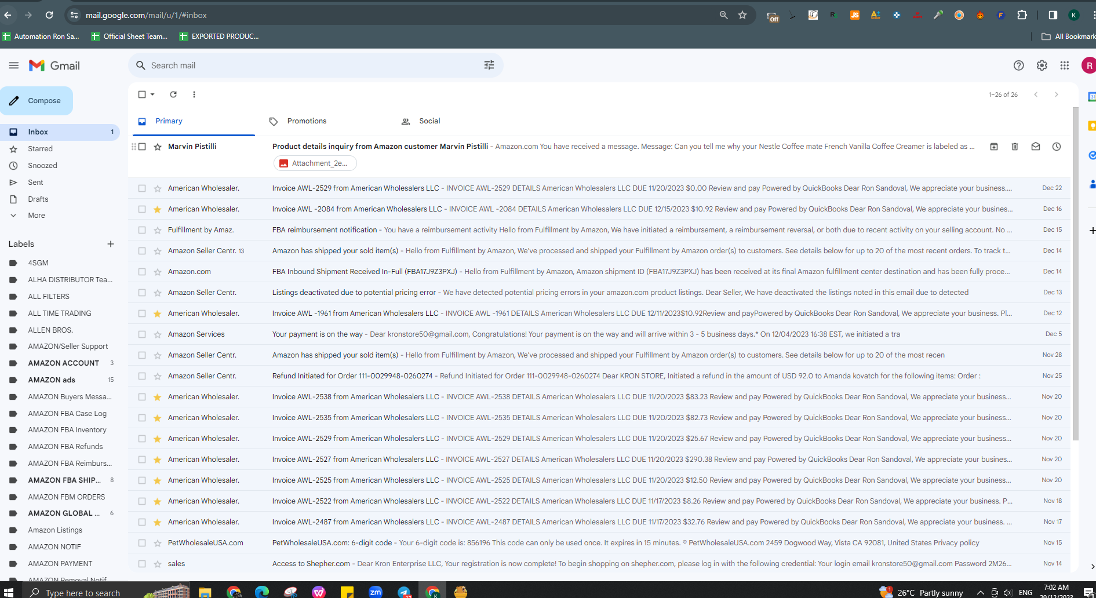The width and height of the screenshot is (1096, 598).
Task: Open AMAZON FBA Refunds label
Action: 65,447
